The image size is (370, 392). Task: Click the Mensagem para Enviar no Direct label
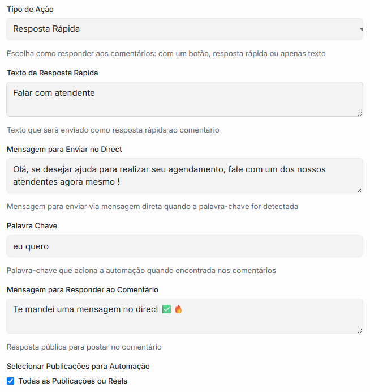tap(64, 149)
